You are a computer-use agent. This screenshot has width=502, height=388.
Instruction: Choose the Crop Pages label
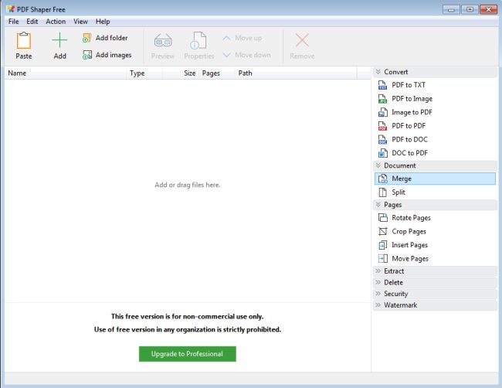[409, 231]
